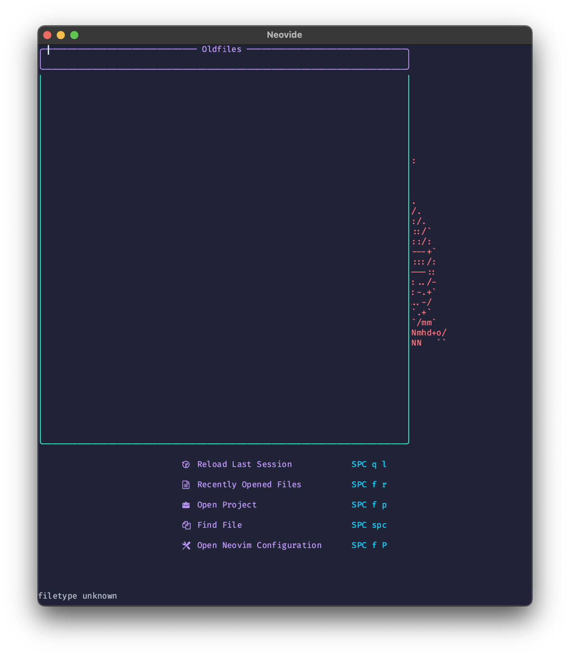Click the Nmhd+o/ ASCII art line
Viewport: 570px width, 656px height.
pyautogui.click(x=429, y=333)
